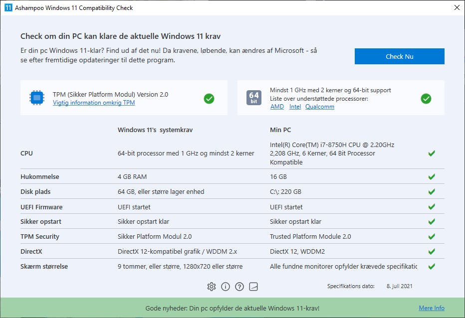Select the CPU row label
Viewport: 465px width, 318px height.
(26, 153)
